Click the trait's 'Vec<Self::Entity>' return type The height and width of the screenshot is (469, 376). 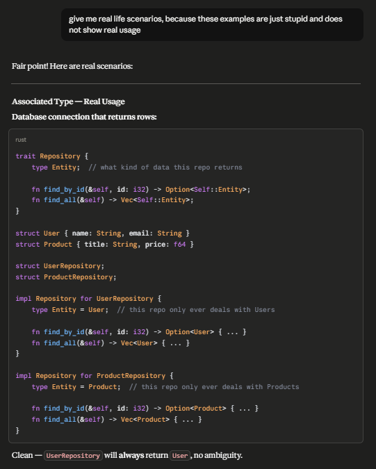point(157,200)
